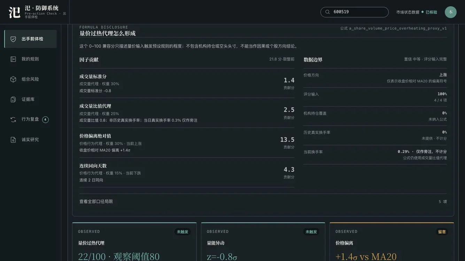Open the 量价过热代理 observed card
This screenshot has height=261, width=465.
coord(134,242)
